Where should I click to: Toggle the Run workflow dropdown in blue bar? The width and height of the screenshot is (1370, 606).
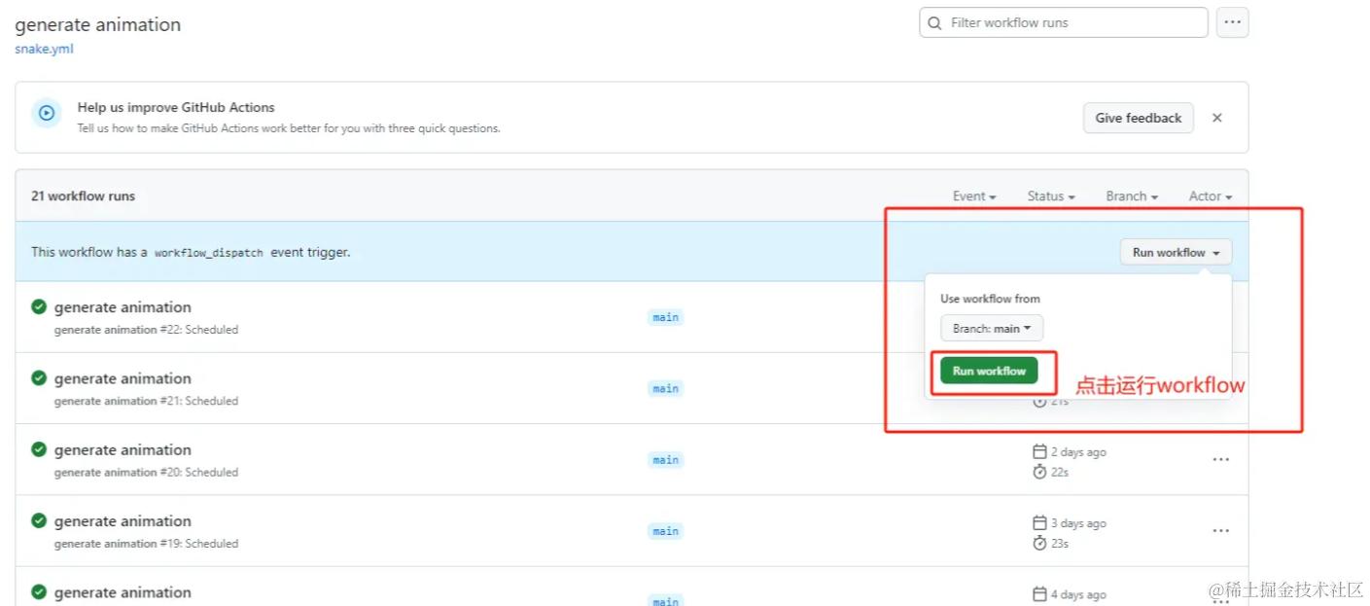(x=1176, y=252)
